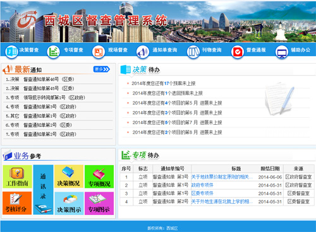Click the 序号 column header
The width and height of the screenshot is (316, 232).
coord(126,168)
